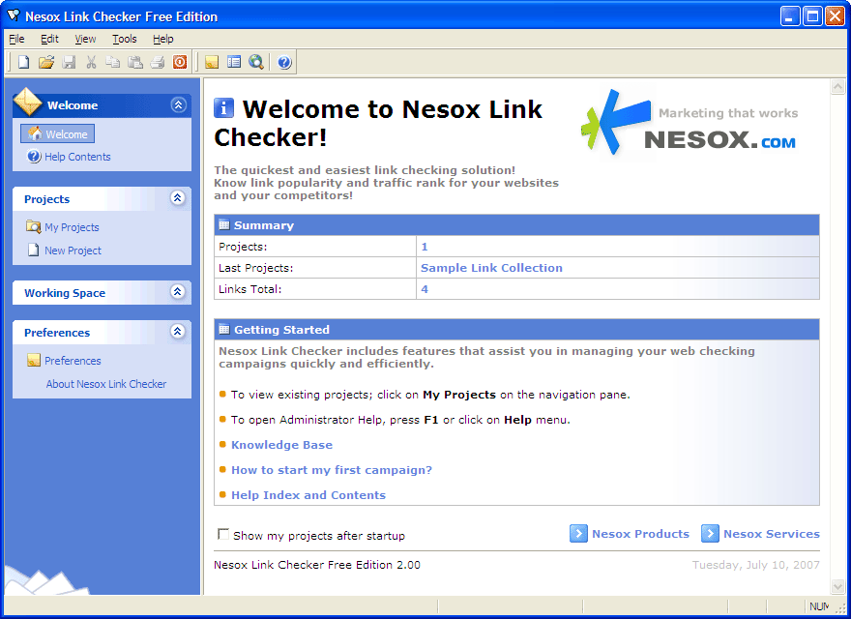Open the Sample Link Collection project

click(491, 268)
